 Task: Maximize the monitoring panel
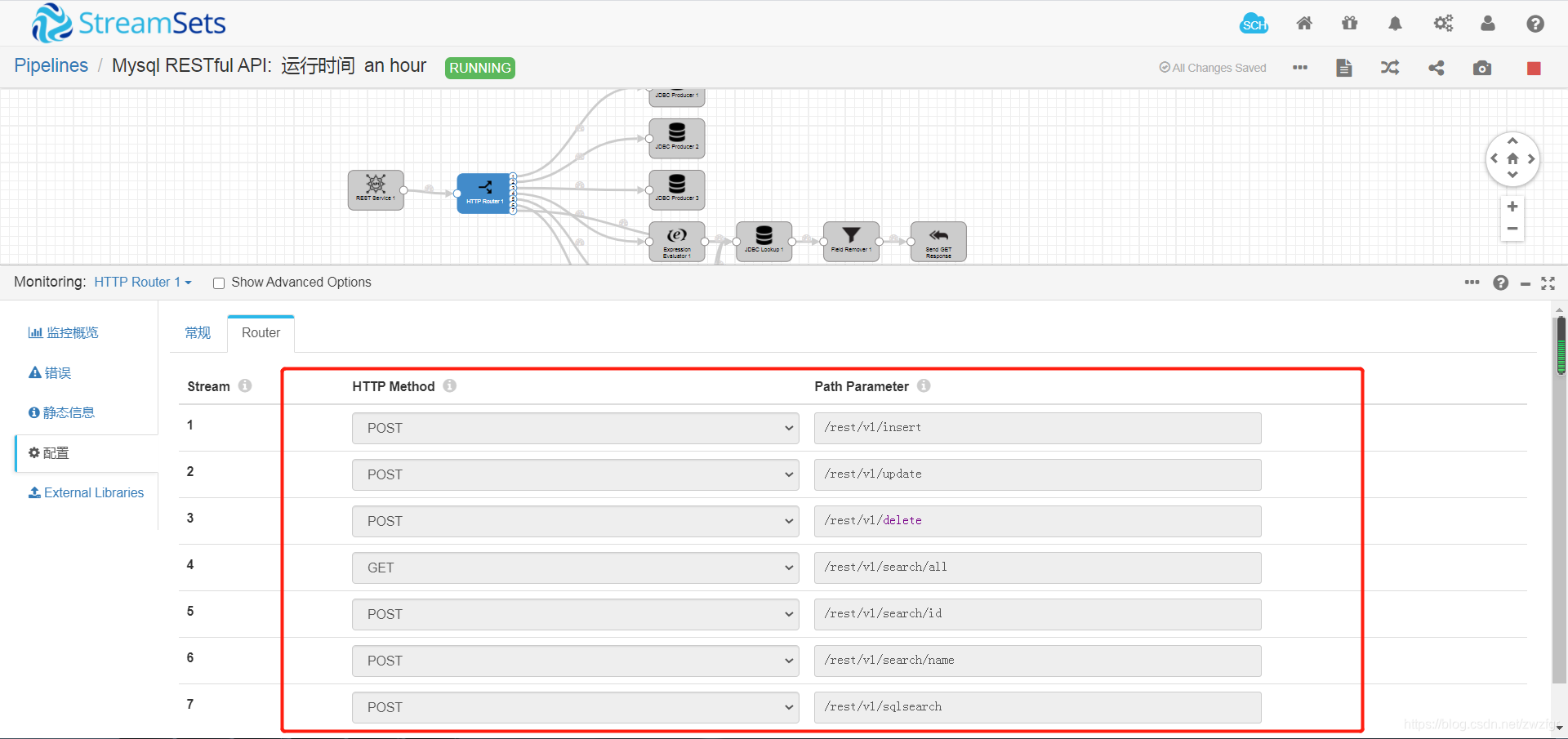tap(1548, 283)
